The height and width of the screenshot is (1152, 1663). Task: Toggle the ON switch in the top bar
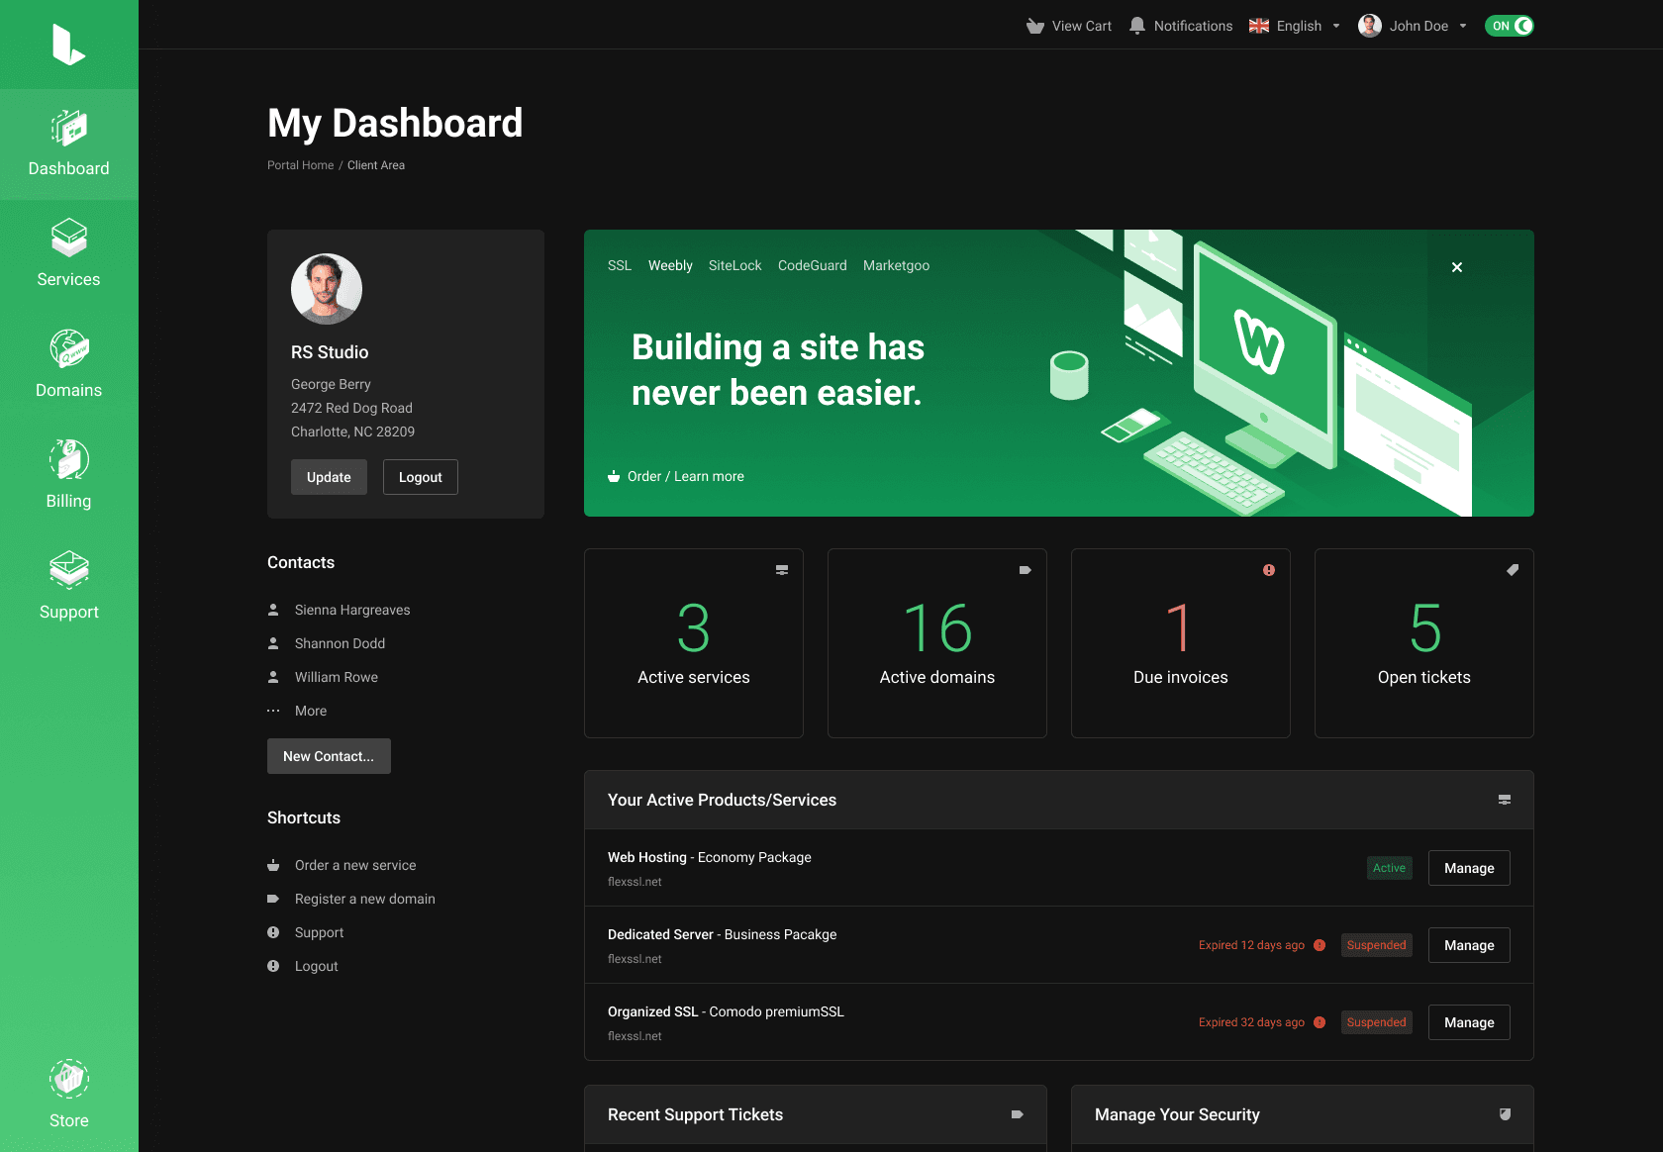click(1509, 26)
